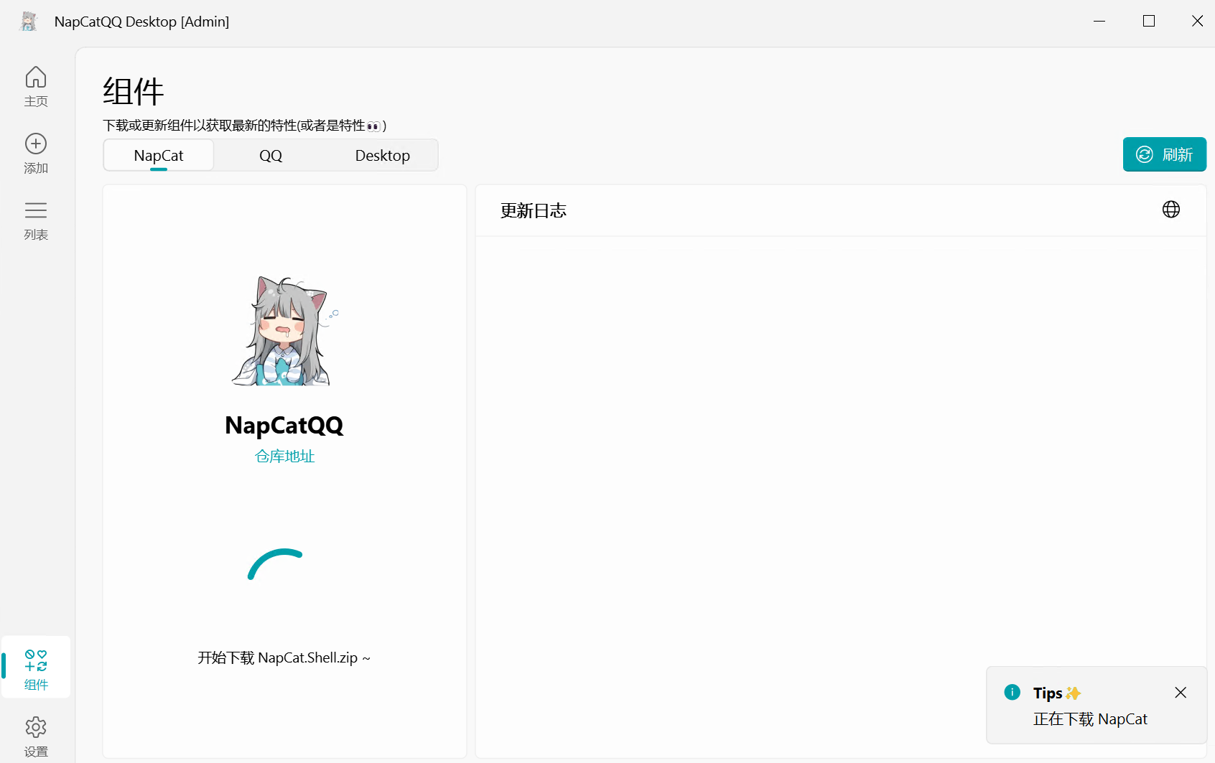Open the 设置 settings sidebar item

pos(36,736)
